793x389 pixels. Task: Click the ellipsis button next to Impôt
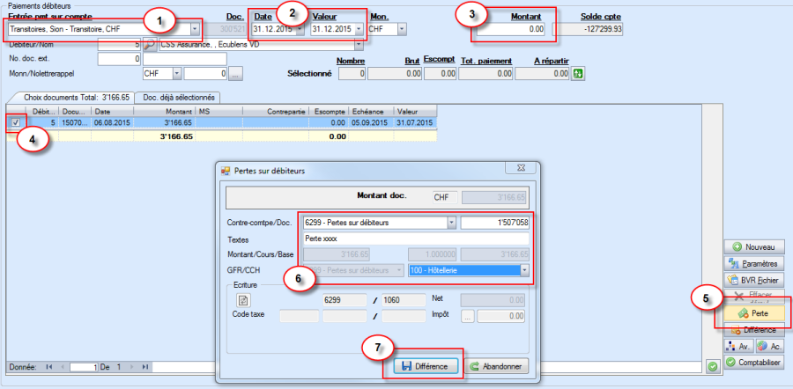pyautogui.click(x=469, y=316)
